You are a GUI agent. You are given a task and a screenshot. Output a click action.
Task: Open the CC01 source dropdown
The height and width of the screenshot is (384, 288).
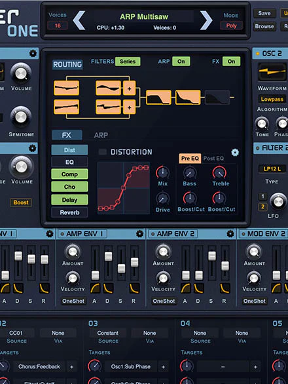click(x=16, y=333)
